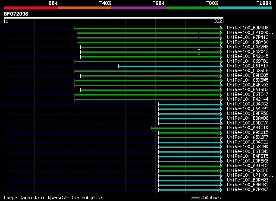Viewport: 276px width, 201px height.
Task: Open hit UniRef100_C0Z2M8
Action: (x=248, y=47)
